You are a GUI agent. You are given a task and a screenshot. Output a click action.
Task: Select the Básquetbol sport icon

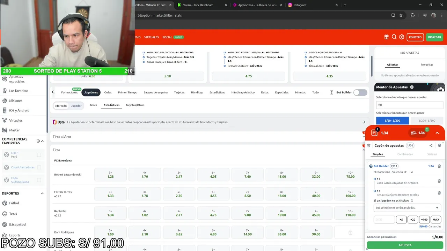[5, 224]
